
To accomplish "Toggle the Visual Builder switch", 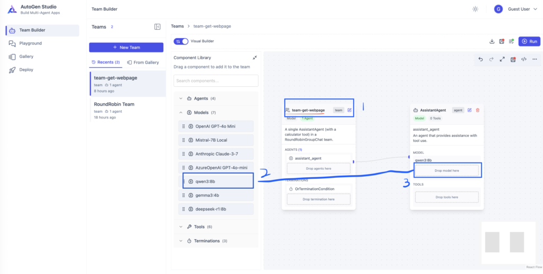I will point(181,41).
